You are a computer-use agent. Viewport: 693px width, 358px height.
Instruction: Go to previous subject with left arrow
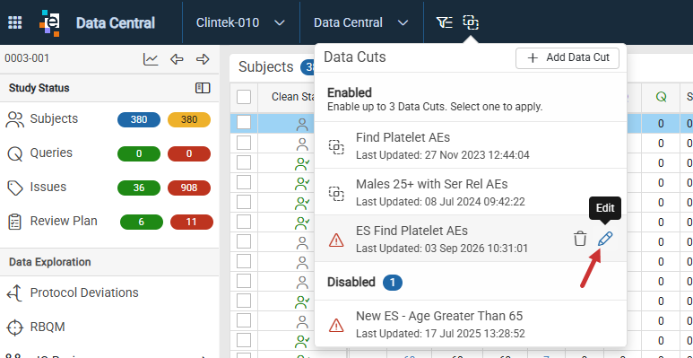click(x=177, y=59)
